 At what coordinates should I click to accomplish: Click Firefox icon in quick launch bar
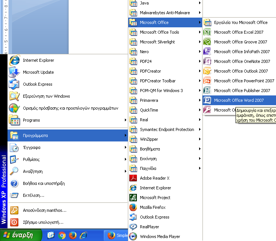click(x=73, y=235)
